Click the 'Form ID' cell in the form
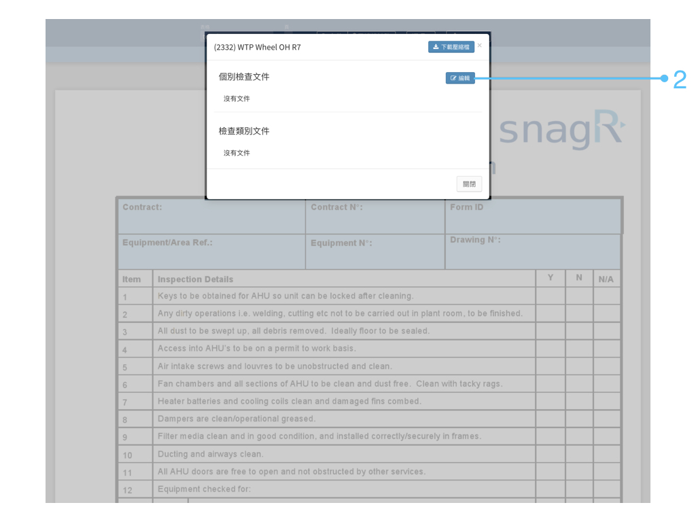Viewport: 696px width, 522px height. click(533, 217)
